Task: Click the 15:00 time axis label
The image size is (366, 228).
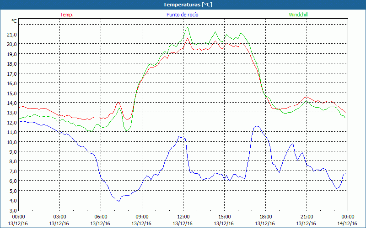Action: (x=224, y=217)
